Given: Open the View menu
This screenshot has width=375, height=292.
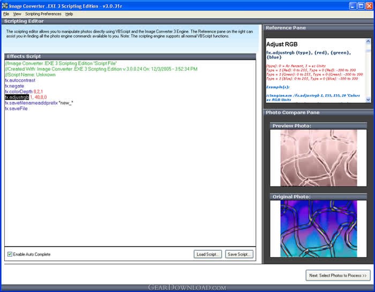Looking at the screenshot, I should (x=17, y=14).
